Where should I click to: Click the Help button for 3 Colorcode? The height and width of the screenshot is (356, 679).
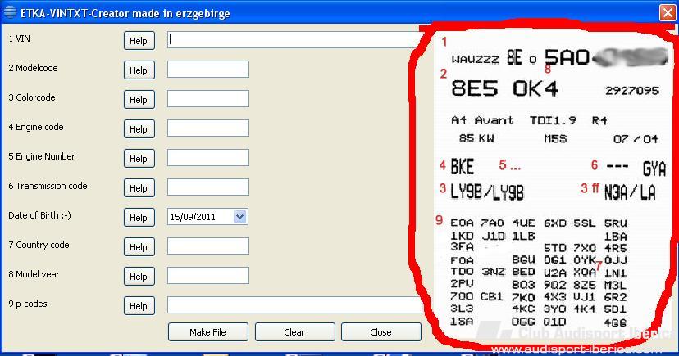(x=139, y=99)
